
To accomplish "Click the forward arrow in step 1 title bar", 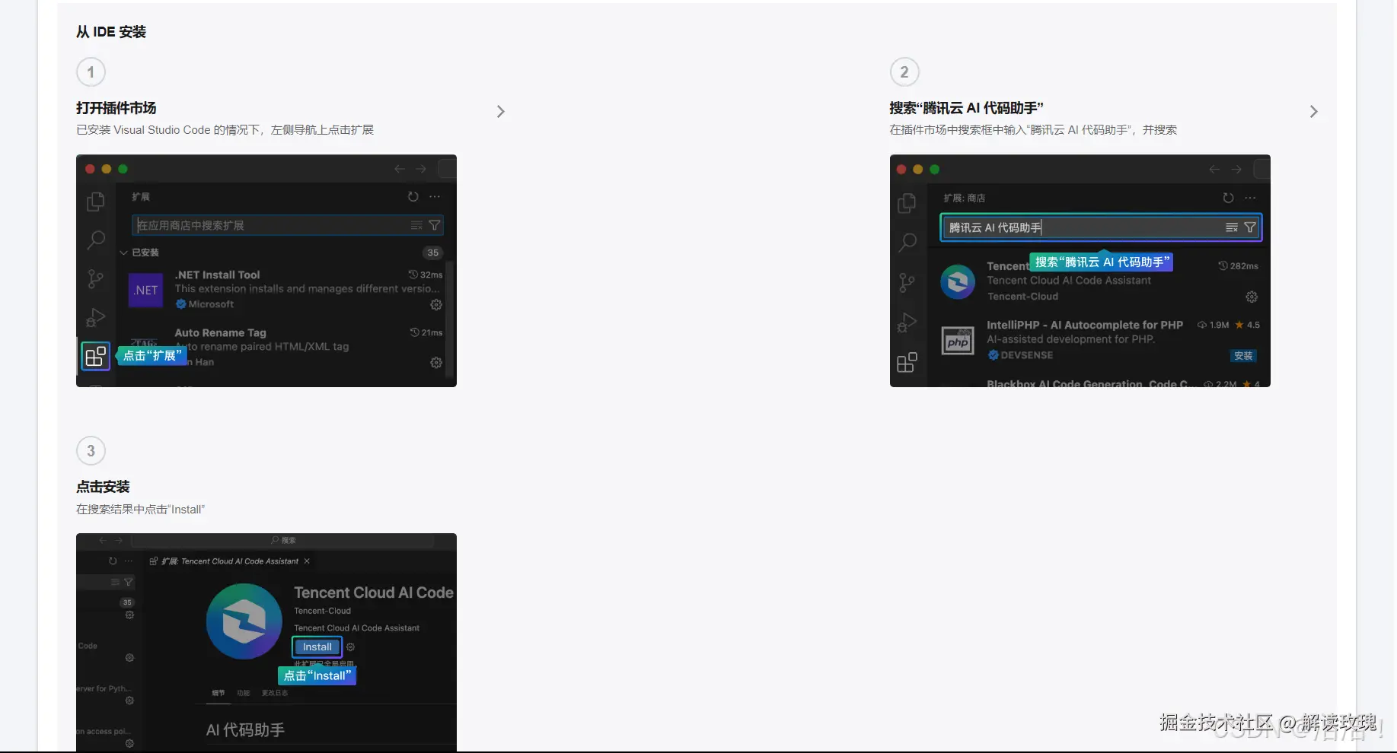I will tap(421, 169).
